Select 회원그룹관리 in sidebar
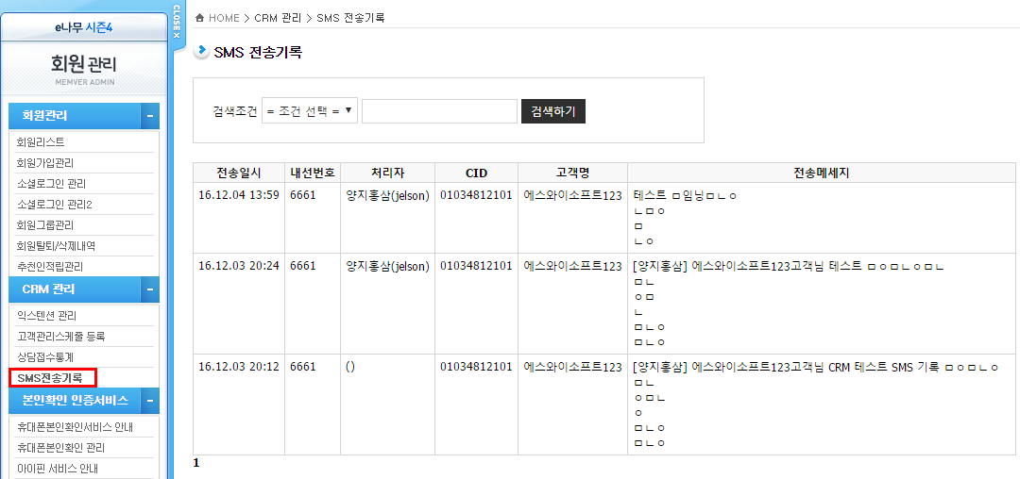 coord(45,225)
